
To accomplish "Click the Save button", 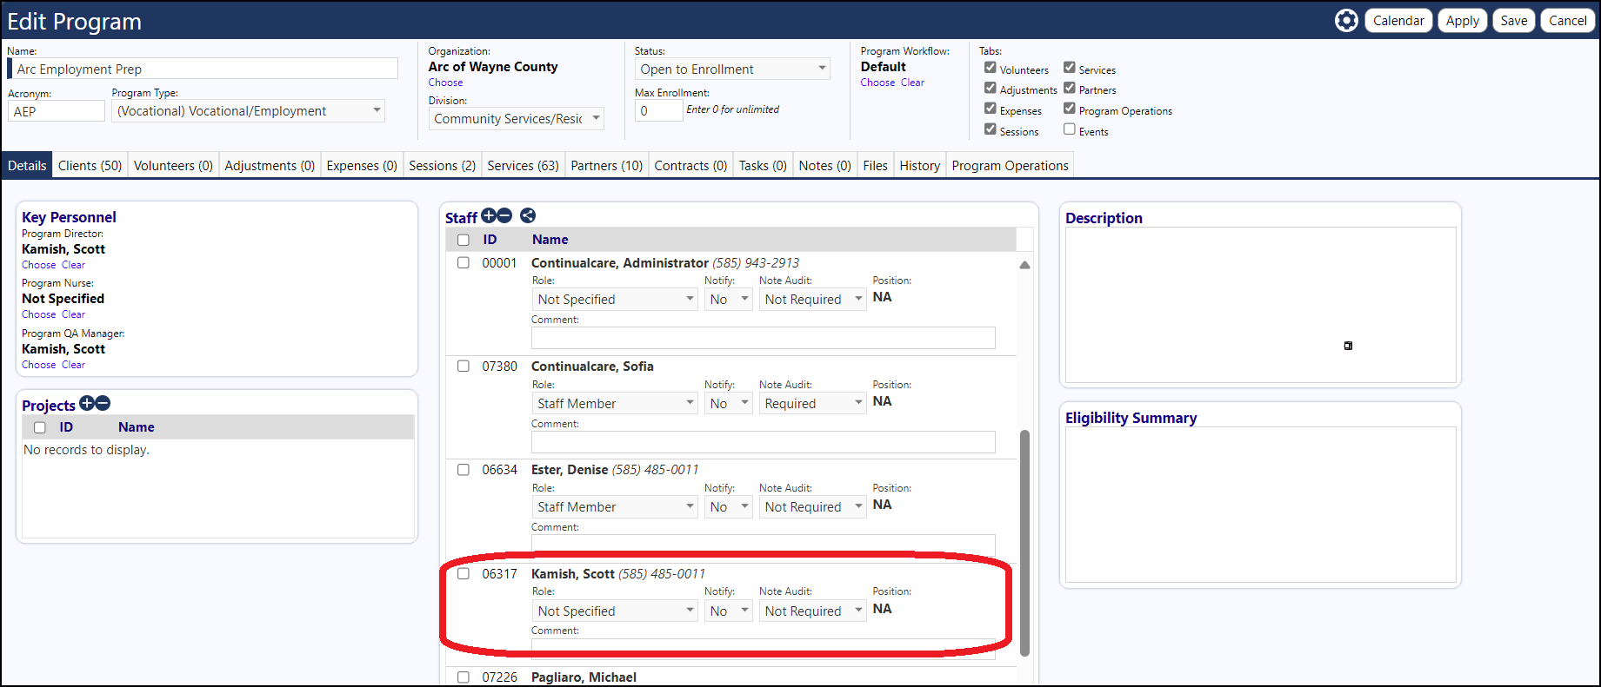I will point(1514,21).
